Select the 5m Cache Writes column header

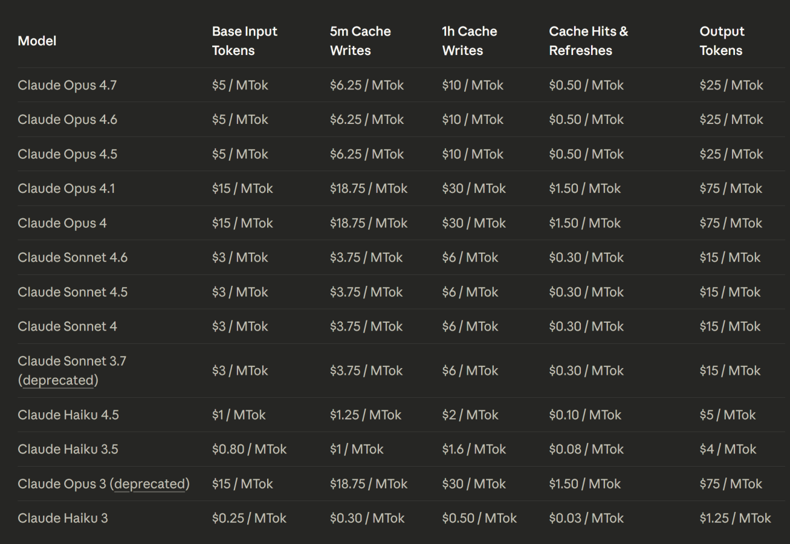click(x=360, y=41)
